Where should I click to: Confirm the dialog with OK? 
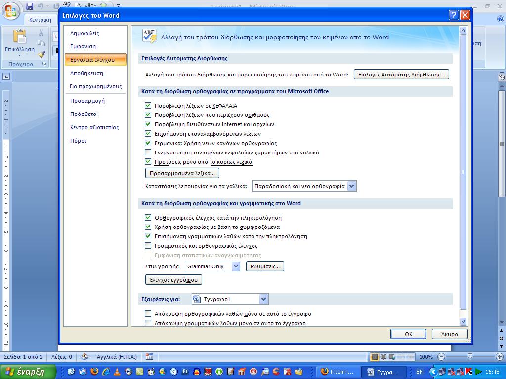pyautogui.click(x=408, y=334)
